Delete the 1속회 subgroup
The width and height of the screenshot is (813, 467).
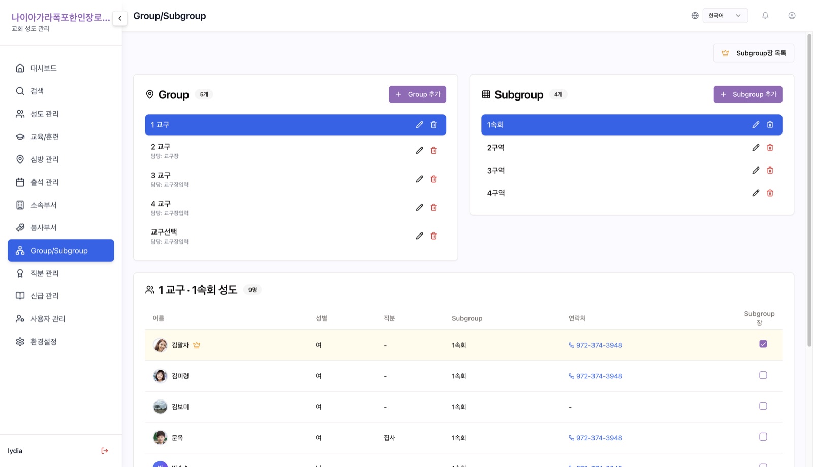(770, 125)
